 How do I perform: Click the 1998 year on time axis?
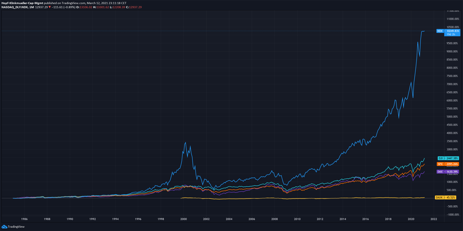[161, 219]
